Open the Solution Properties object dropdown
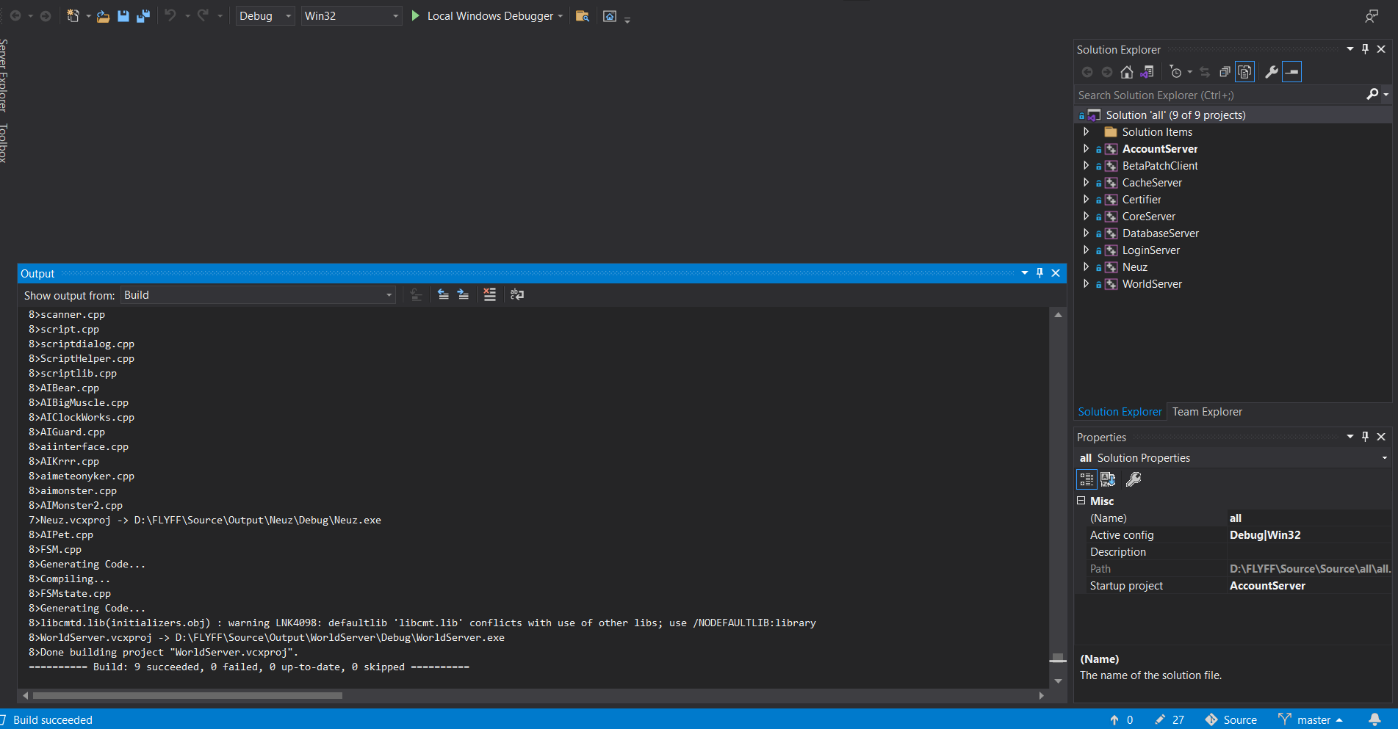1398x729 pixels. [1384, 458]
